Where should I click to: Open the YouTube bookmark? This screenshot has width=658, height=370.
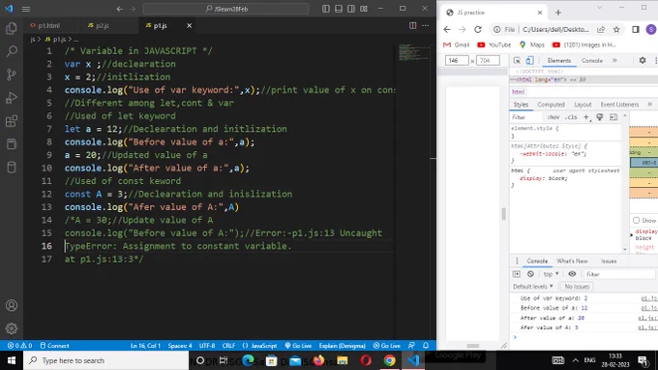click(x=493, y=45)
